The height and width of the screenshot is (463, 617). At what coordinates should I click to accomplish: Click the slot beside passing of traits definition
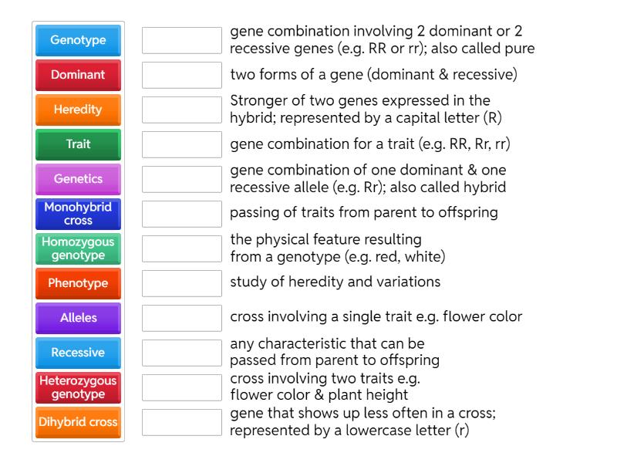pyautogui.click(x=181, y=214)
